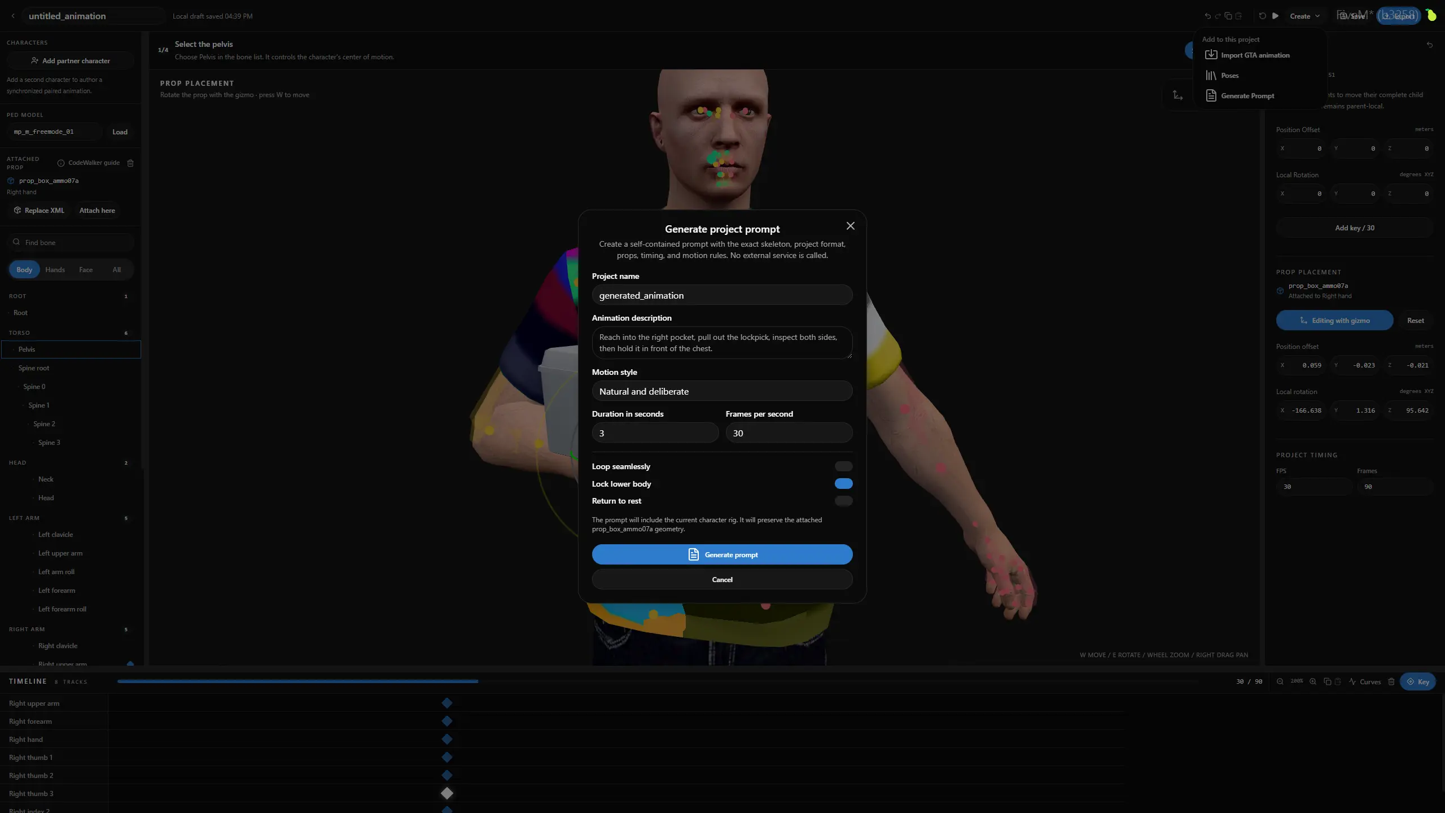Edit the ped model name field
The image size is (1445, 813).
55,132
